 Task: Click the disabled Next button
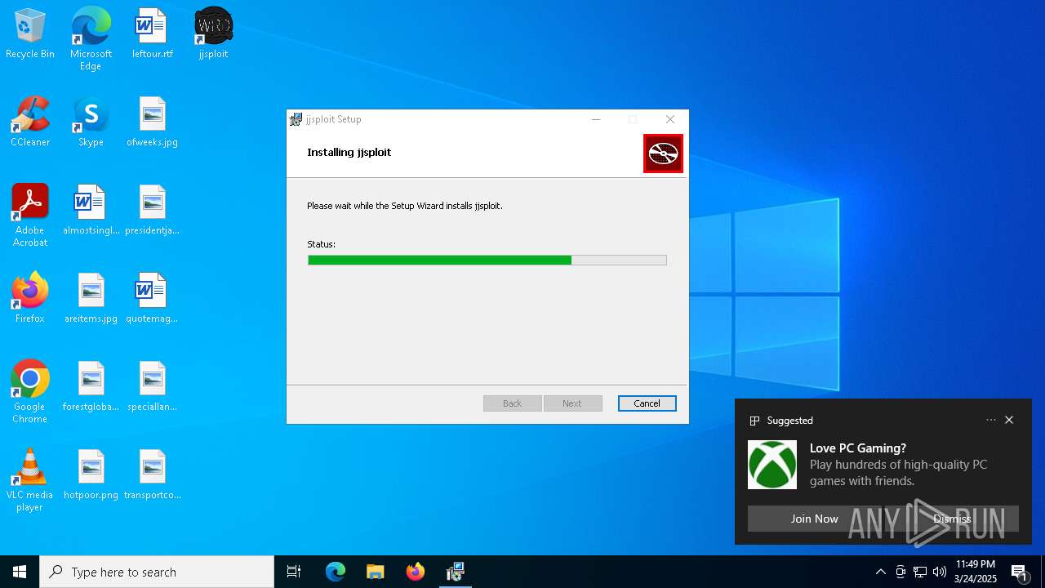(572, 403)
